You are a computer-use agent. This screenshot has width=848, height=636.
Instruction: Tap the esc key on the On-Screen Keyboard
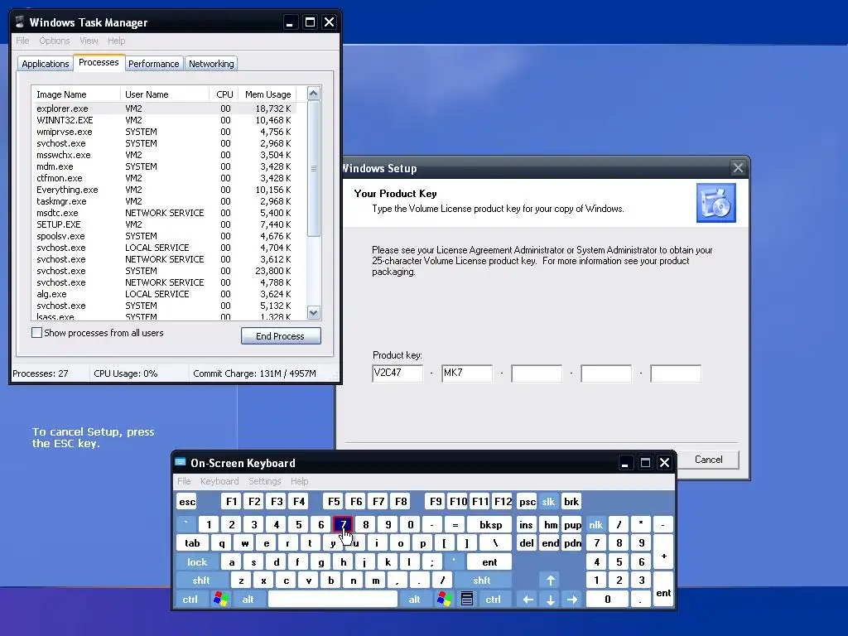tap(187, 501)
